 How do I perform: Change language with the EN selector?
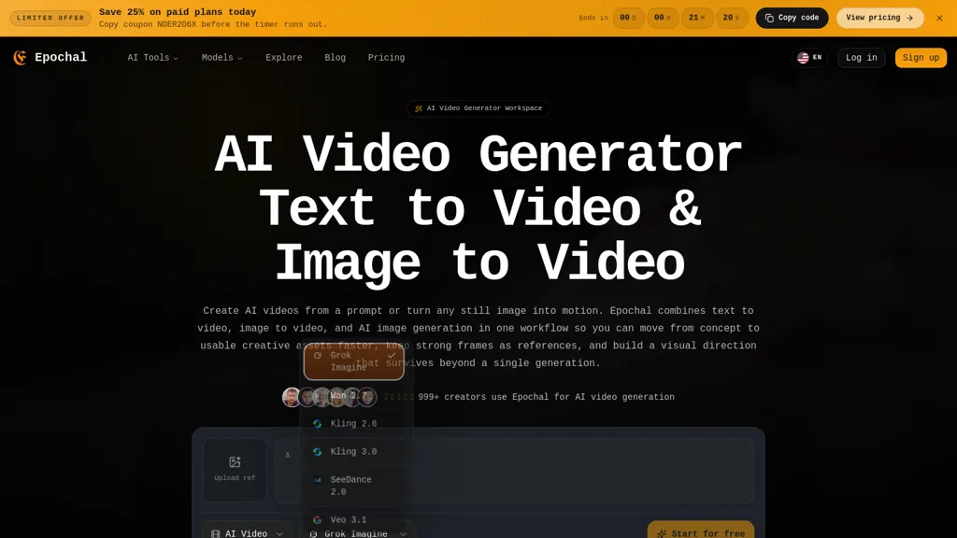point(810,57)
